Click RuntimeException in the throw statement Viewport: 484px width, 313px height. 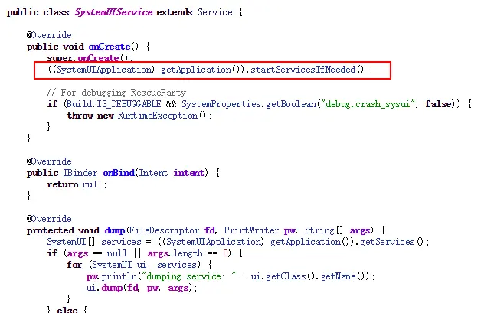(x=158, y=116)
